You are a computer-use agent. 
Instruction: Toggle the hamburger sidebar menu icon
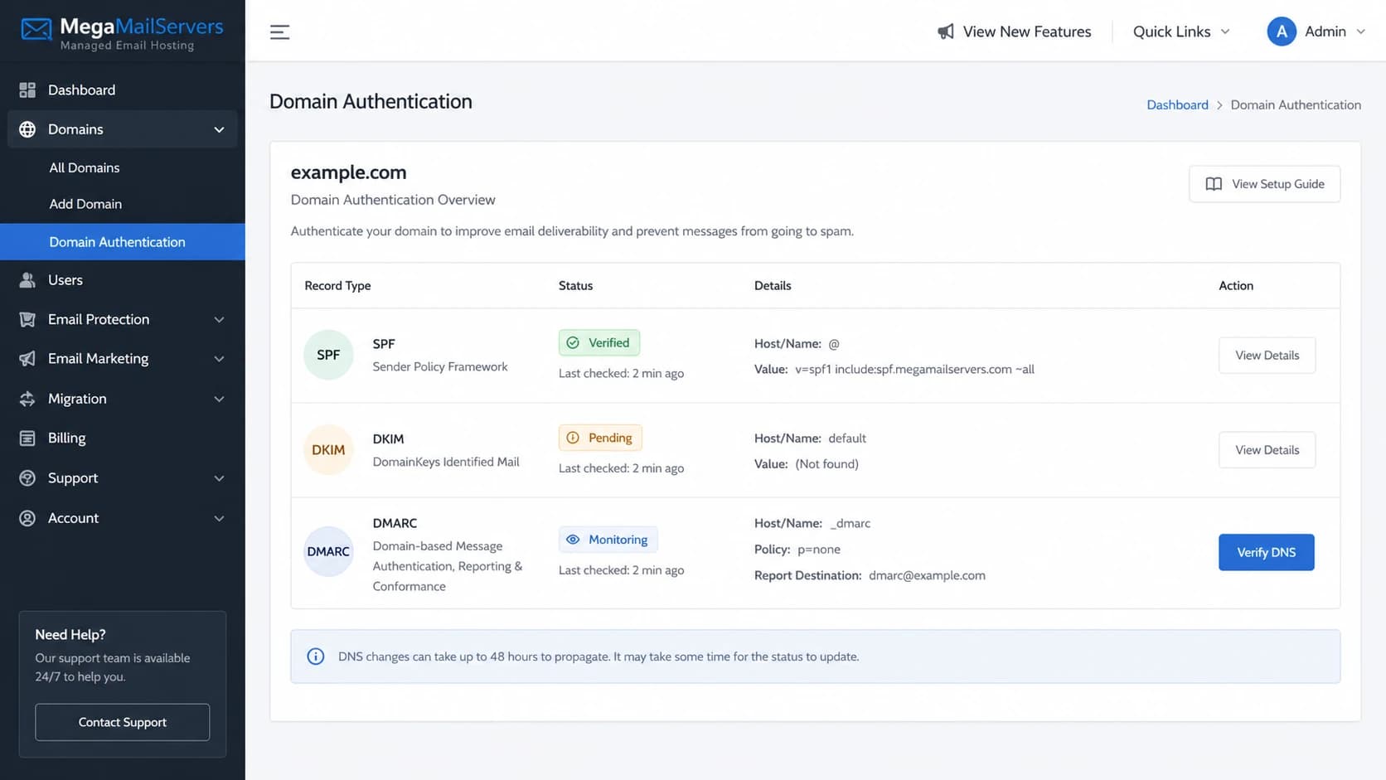point(280,32)
